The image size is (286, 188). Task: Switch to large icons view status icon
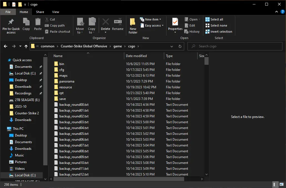282,184
